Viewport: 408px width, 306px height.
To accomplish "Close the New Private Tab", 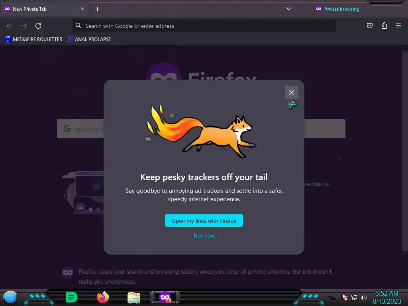I will point(82,9).
